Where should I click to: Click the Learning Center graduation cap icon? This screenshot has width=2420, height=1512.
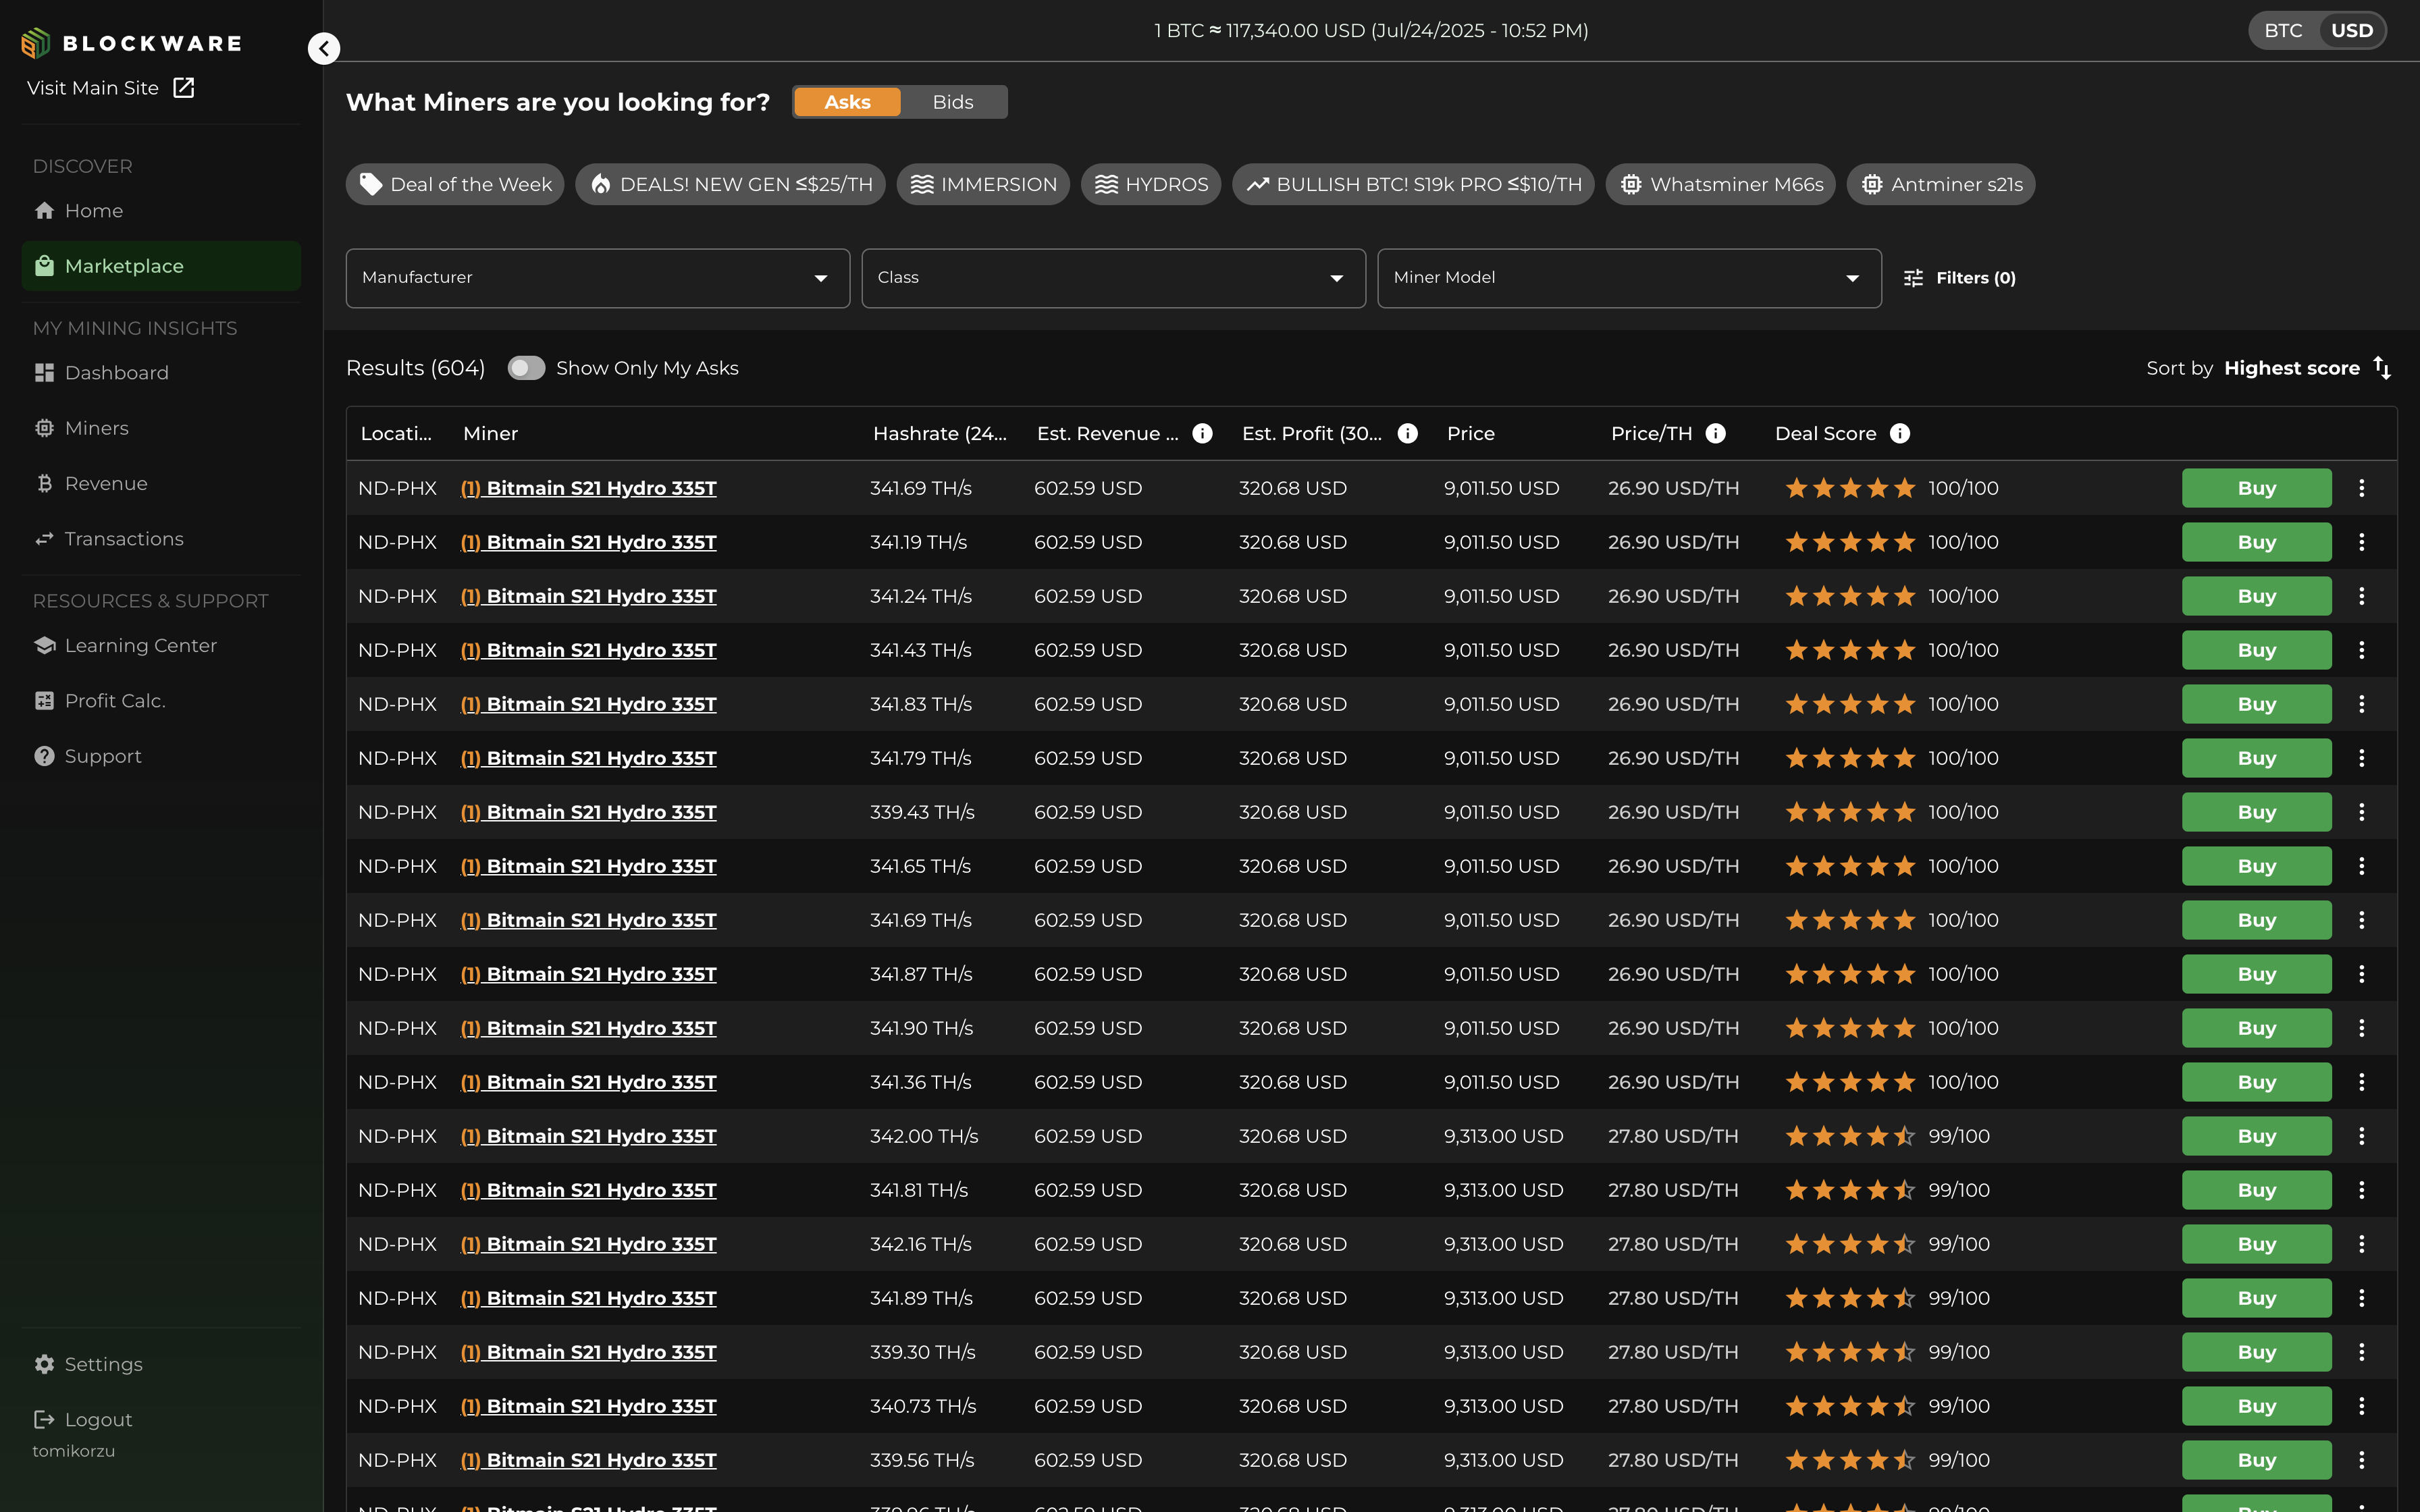point(44,646)
